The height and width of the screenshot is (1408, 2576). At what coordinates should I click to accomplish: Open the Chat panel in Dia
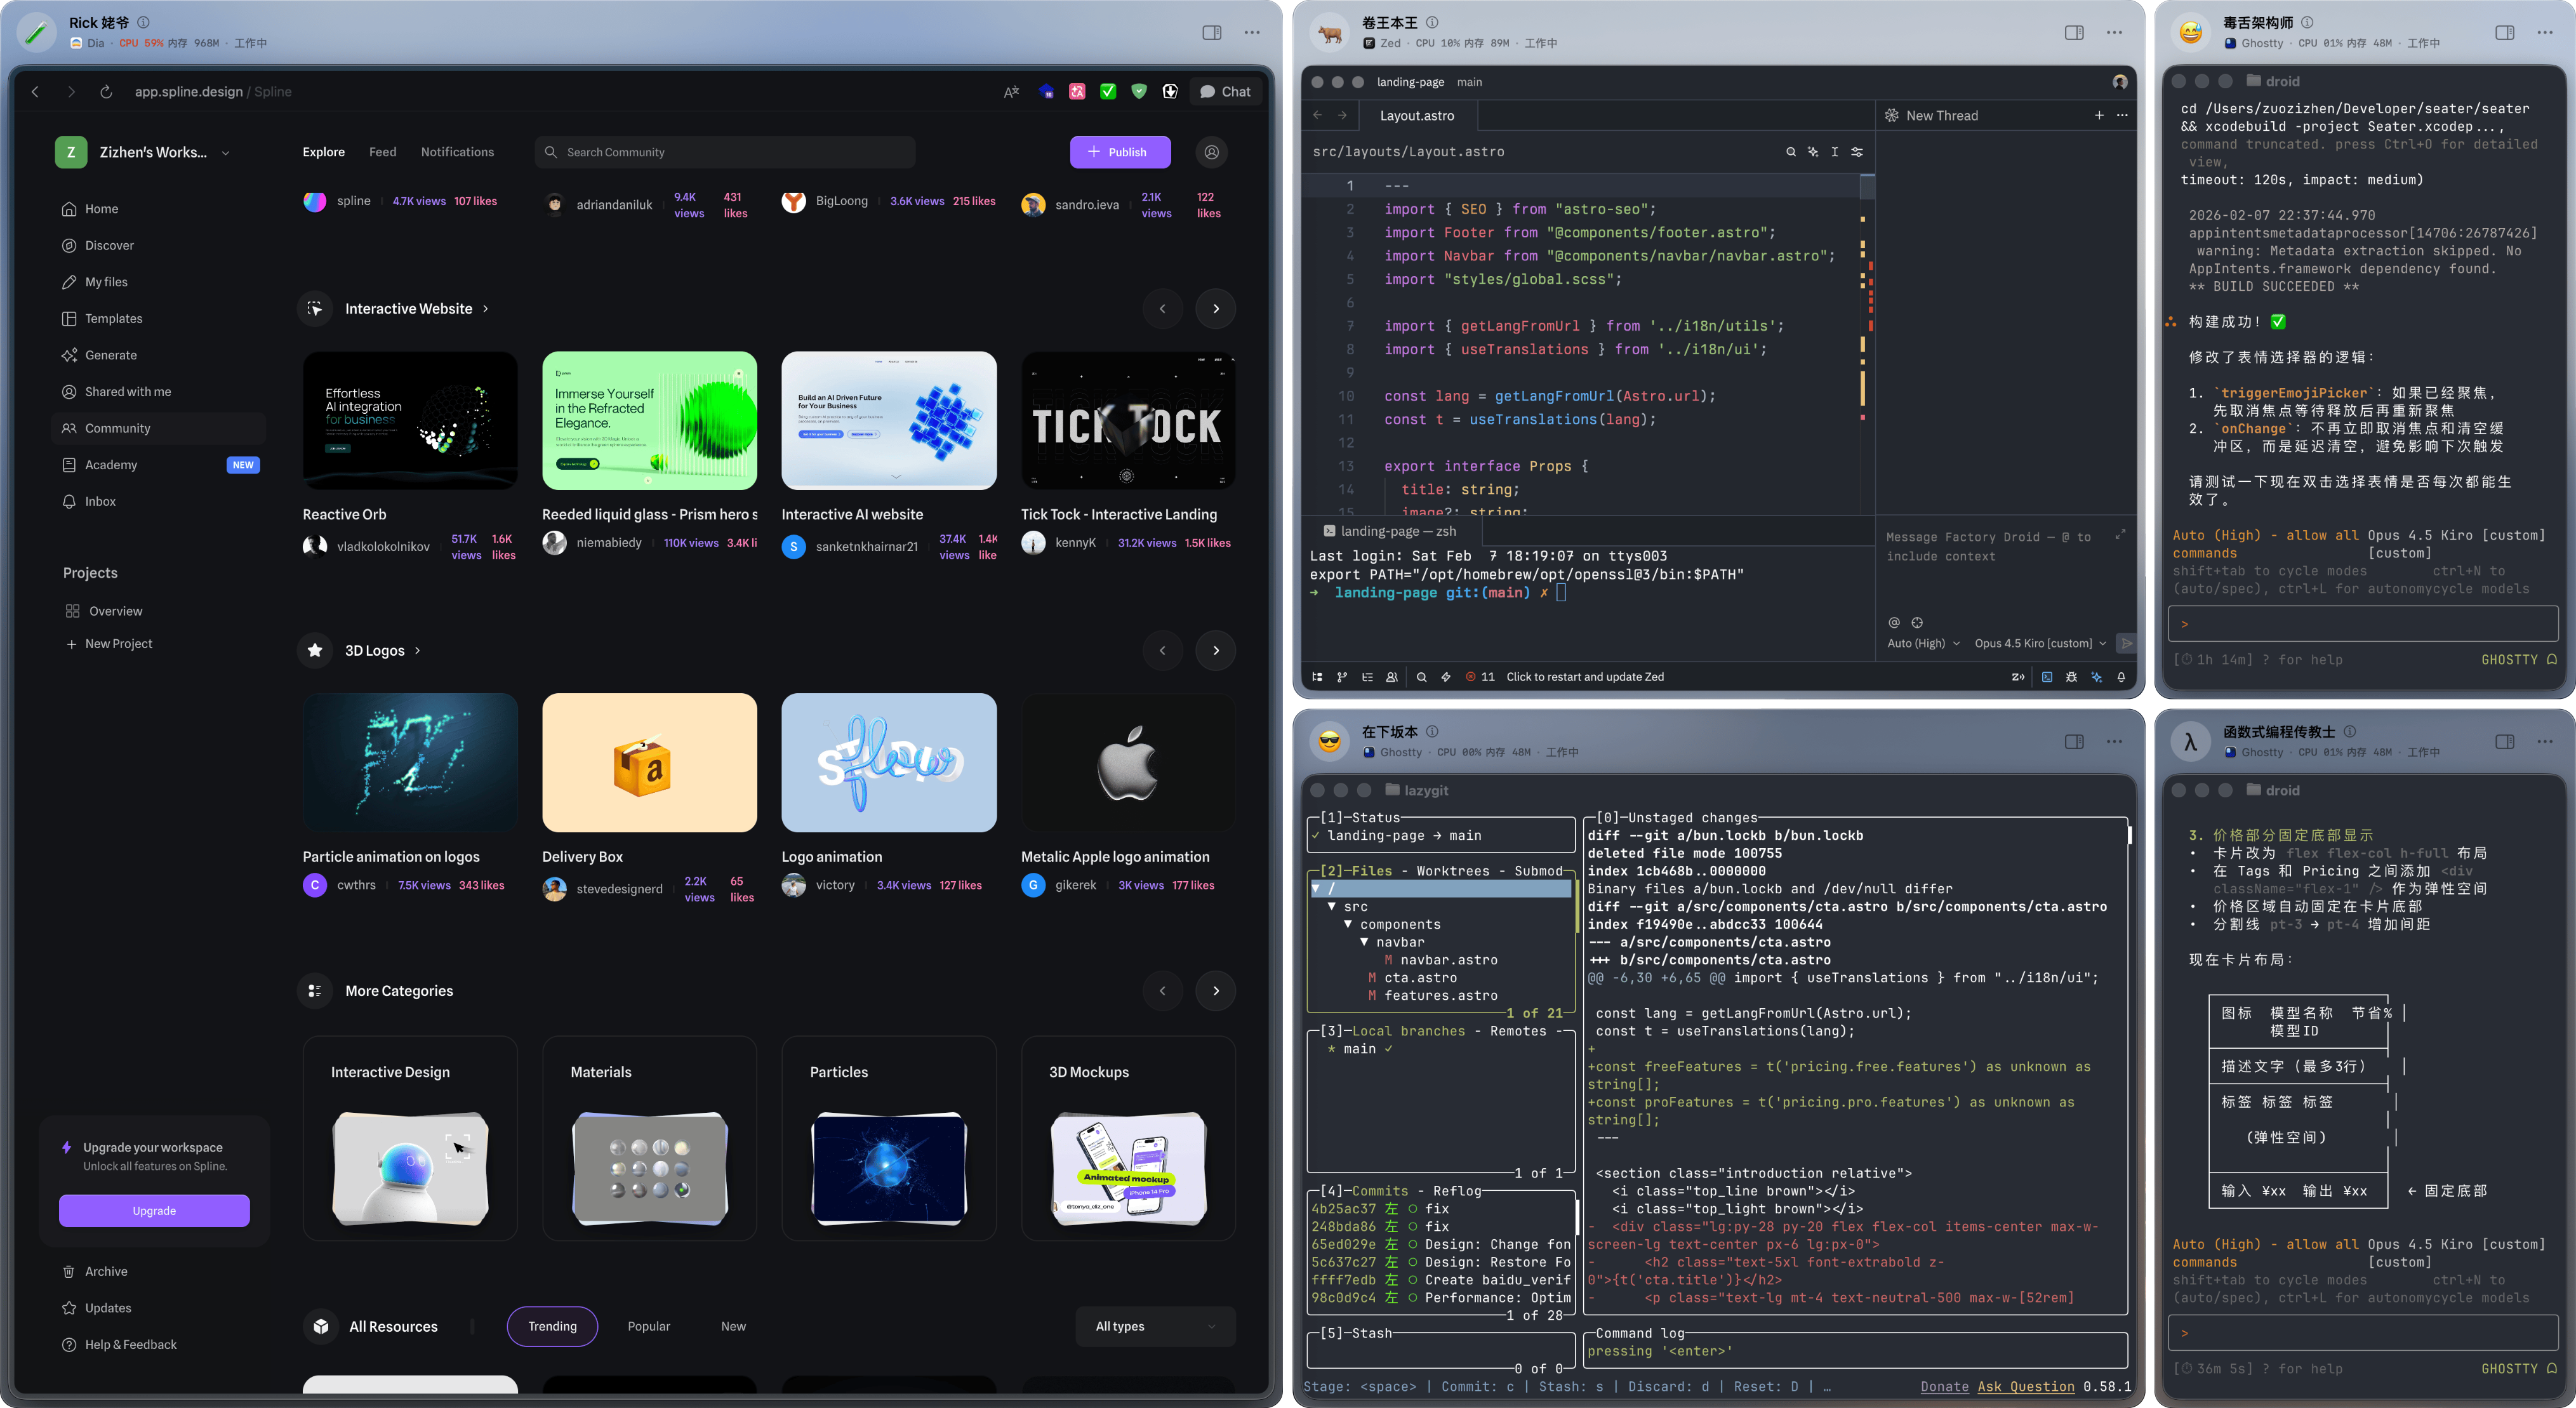(x=1225, y=92)
